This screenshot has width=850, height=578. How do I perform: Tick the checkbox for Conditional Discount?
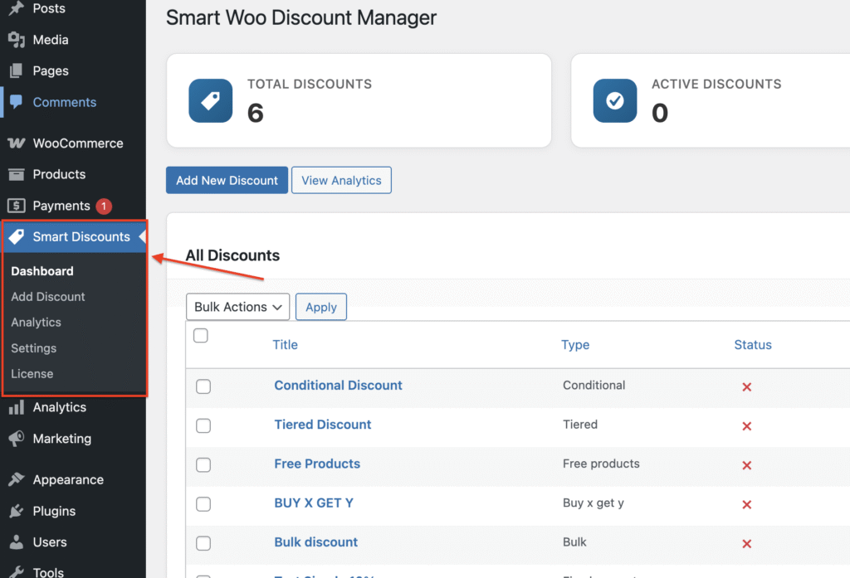[203, 386]
